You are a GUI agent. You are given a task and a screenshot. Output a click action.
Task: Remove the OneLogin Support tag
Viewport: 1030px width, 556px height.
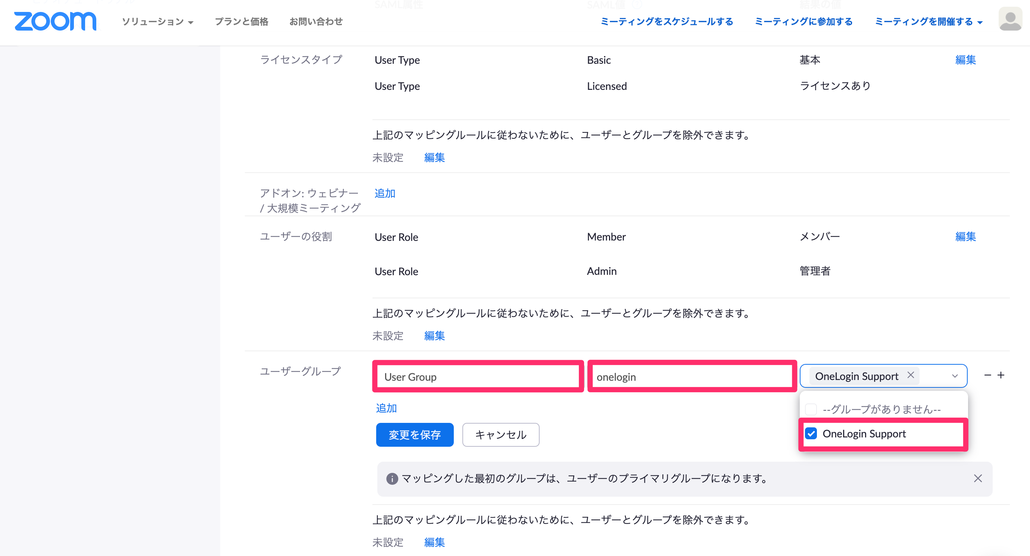coord(911,375)
